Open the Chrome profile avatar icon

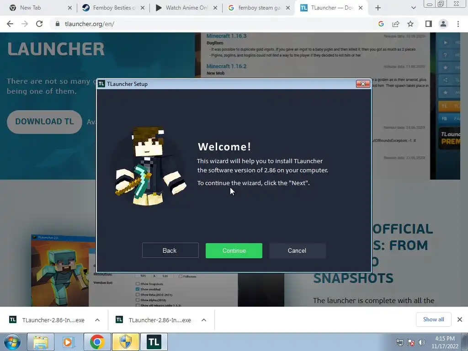[x=443, y=24]
